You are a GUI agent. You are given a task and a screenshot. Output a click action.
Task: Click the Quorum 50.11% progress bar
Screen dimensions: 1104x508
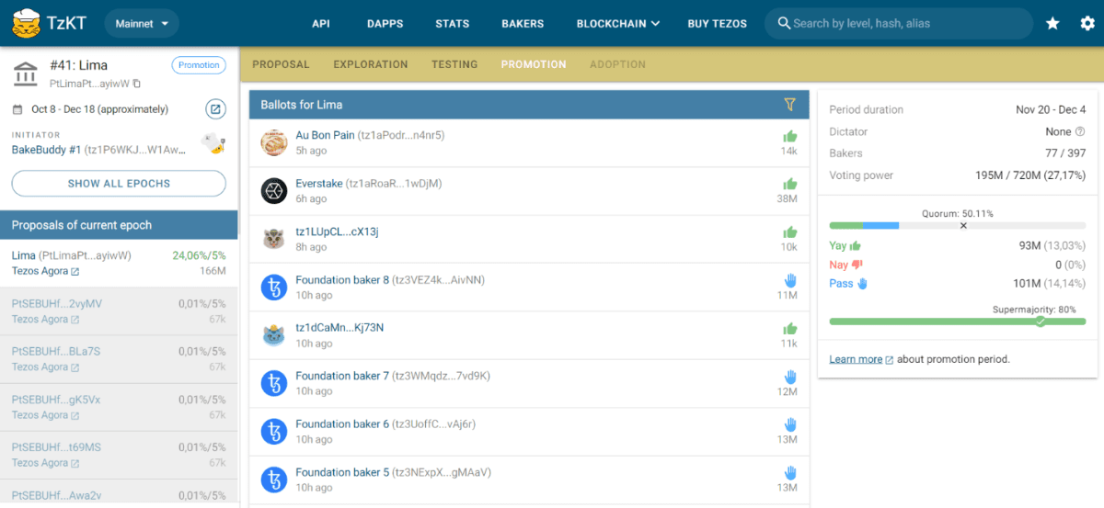coord(957,225)
